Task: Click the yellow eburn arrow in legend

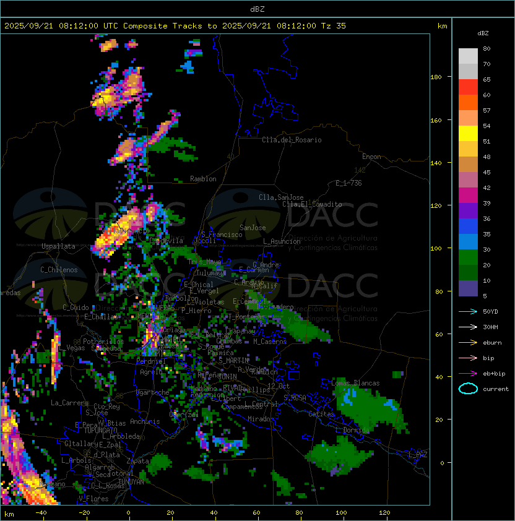Action: coord(468,343)
